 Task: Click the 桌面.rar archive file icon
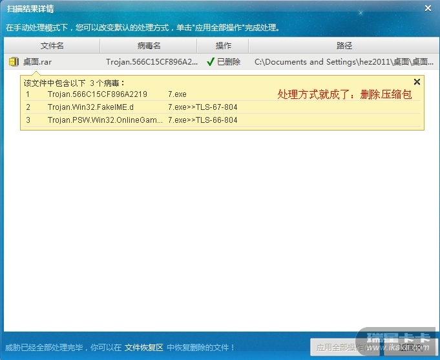pyautogui.click(x=14, y=62)
